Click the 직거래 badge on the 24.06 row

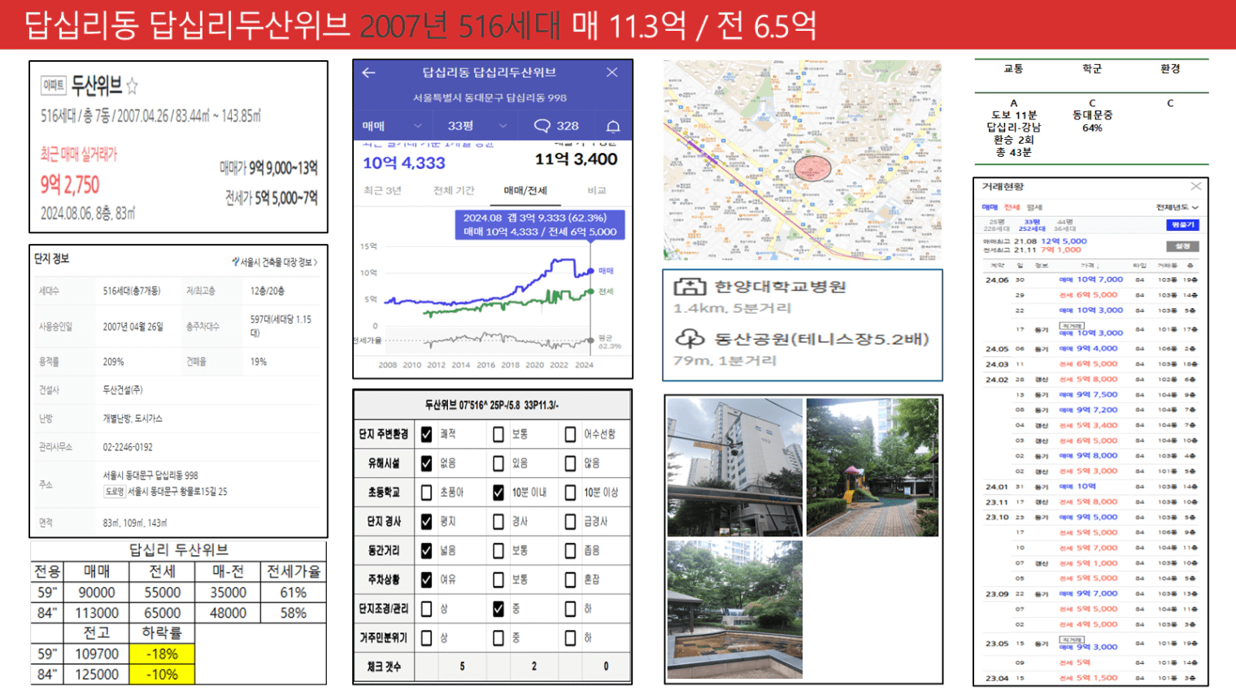click(x=1072, y=325)
